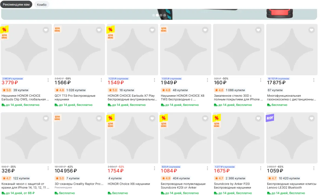Go to fourth banner carousel dot
324x195 pixels.
coord(164,15)
